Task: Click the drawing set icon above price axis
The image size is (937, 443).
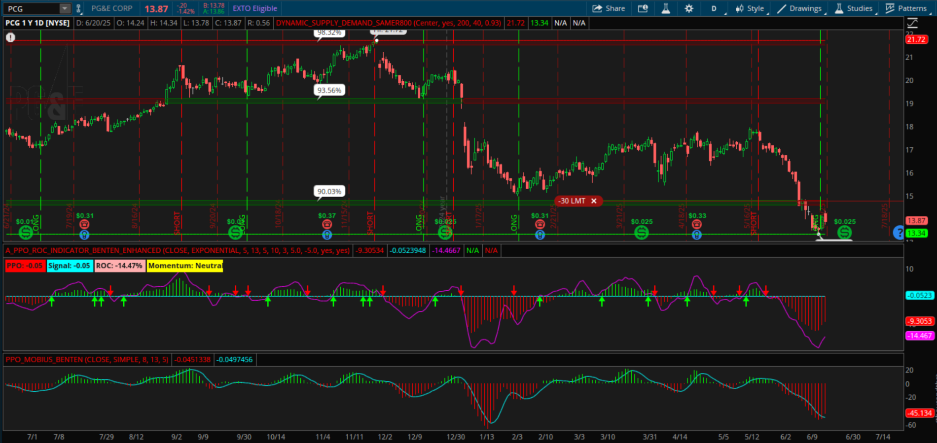Action: 912,23
